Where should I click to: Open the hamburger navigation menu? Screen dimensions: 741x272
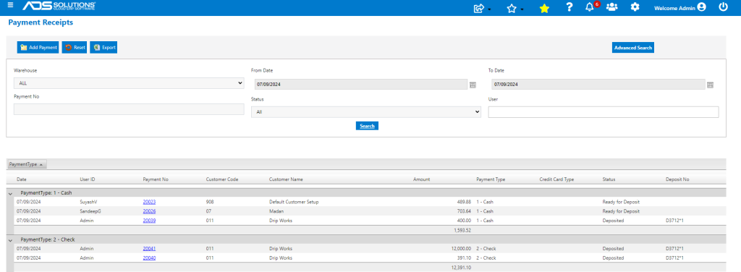point(10,6)
